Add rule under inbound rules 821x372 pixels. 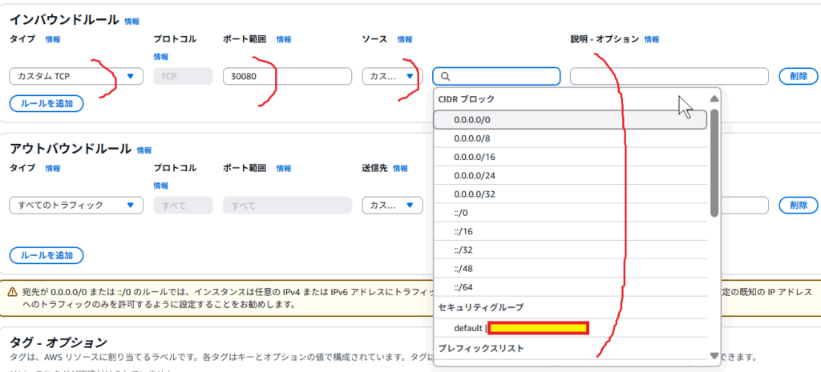pyautogui.click(x=47, y=102)
